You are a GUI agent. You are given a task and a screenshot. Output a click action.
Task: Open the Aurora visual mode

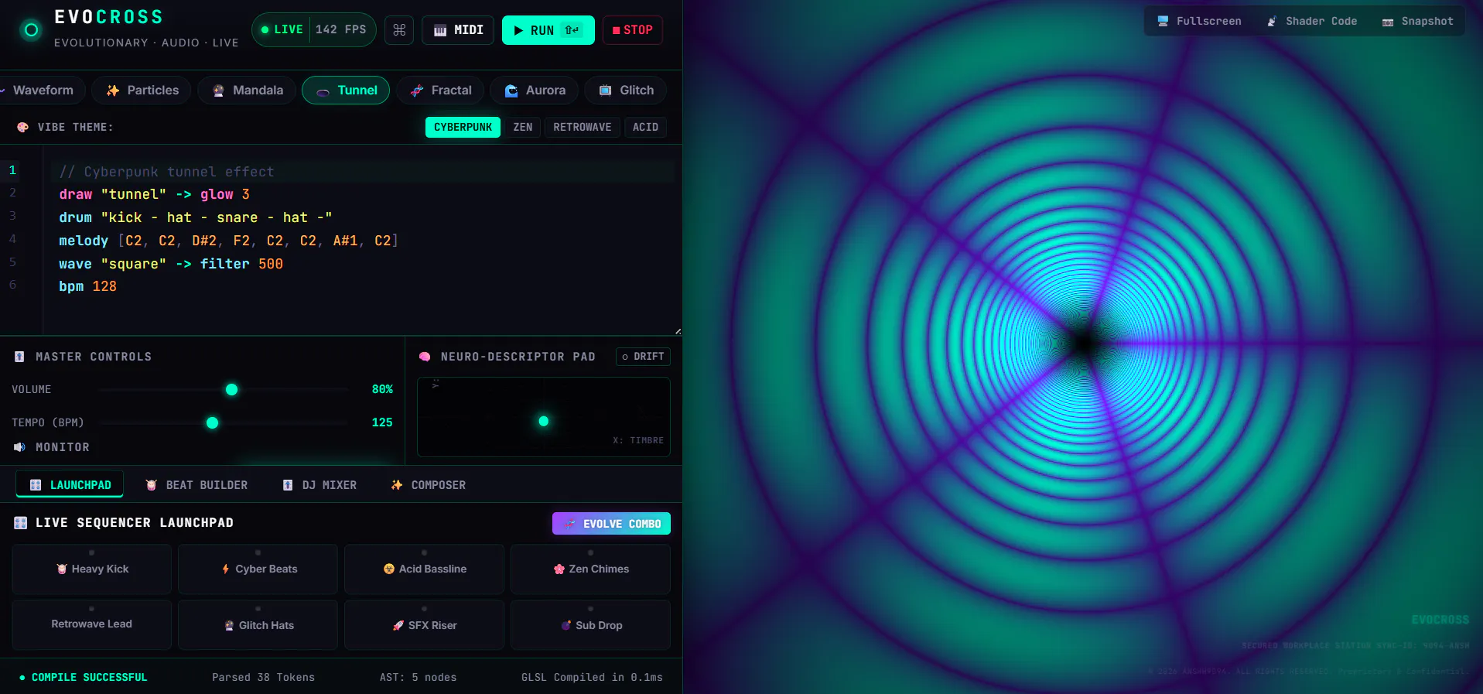tap(534, 91)
